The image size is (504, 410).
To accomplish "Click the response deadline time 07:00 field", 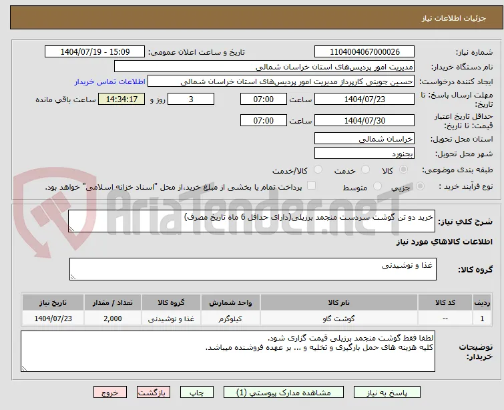I will pyautogui.click(x=263, y=99).
